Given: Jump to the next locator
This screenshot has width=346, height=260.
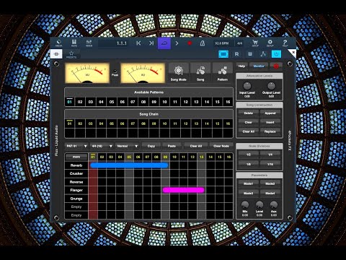Looking at the screenshot, I should click(151, 43).
